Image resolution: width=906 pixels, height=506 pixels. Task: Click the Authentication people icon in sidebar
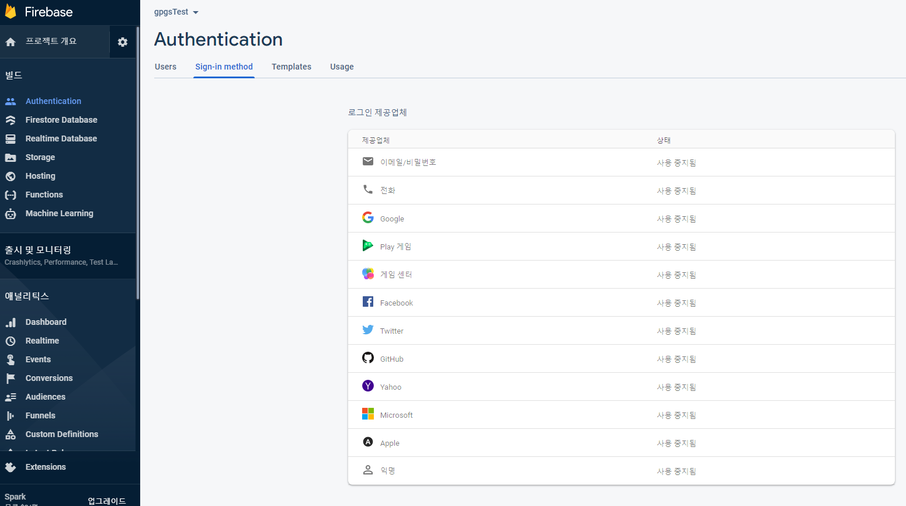(x=11, y=101)
